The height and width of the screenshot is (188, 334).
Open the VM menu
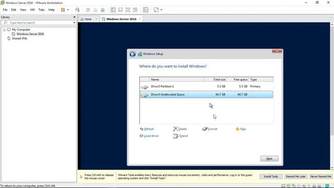pos(32,10)
